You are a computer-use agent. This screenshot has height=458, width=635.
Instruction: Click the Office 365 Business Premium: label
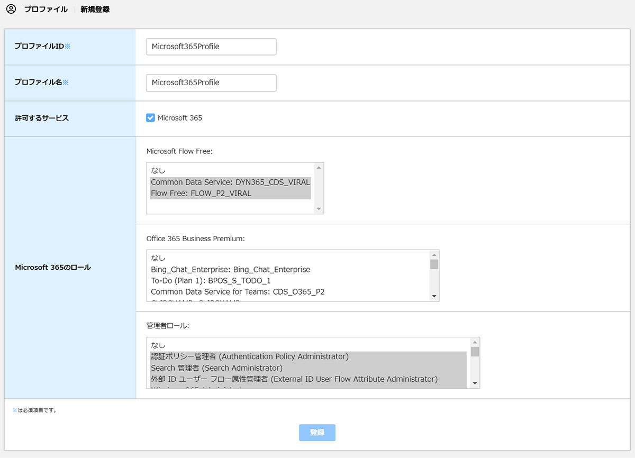[196, 239]
